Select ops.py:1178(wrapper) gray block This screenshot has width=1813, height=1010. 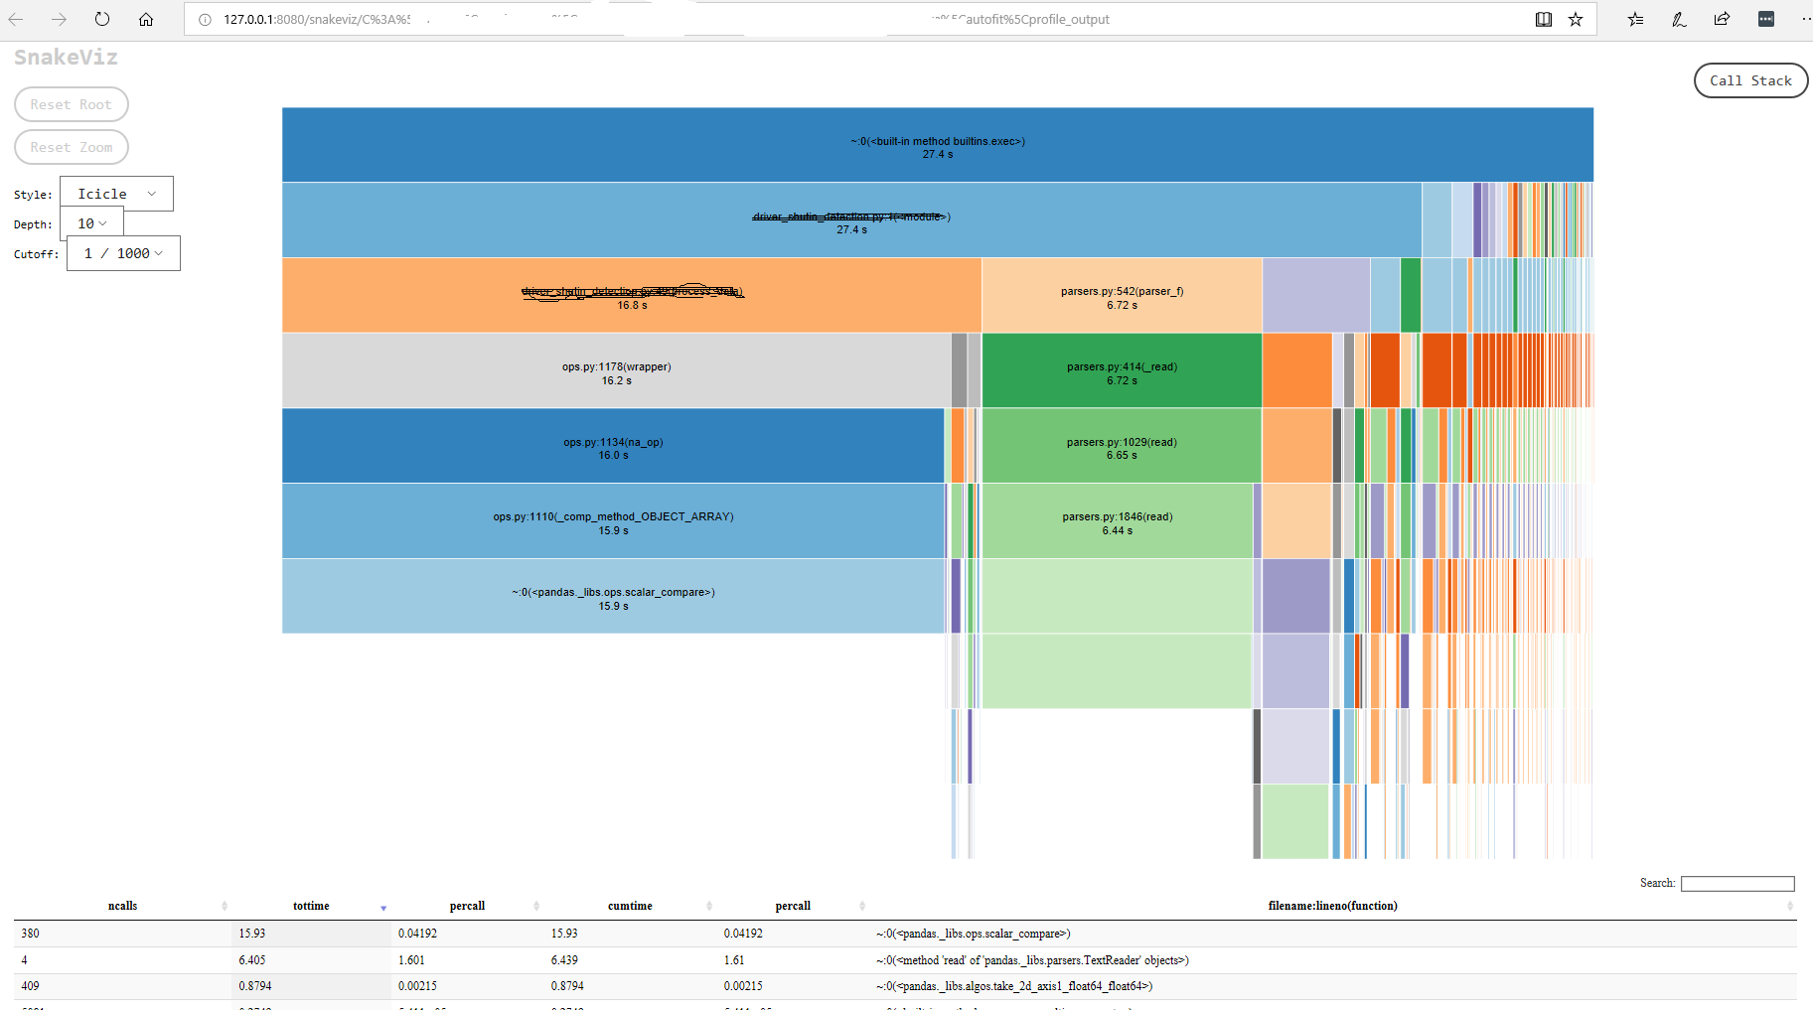(616, 370)
